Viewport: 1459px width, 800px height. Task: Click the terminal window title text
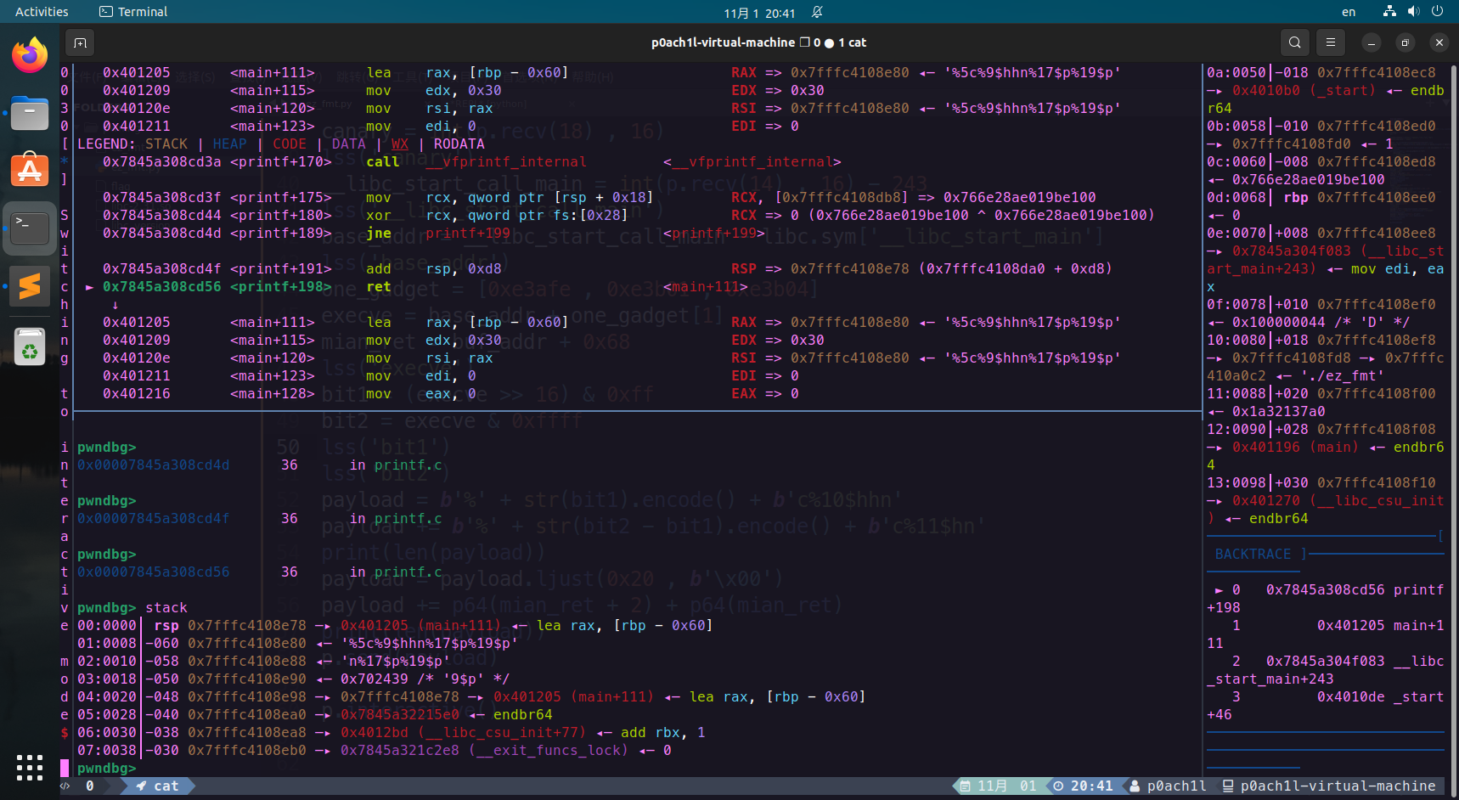758,42
